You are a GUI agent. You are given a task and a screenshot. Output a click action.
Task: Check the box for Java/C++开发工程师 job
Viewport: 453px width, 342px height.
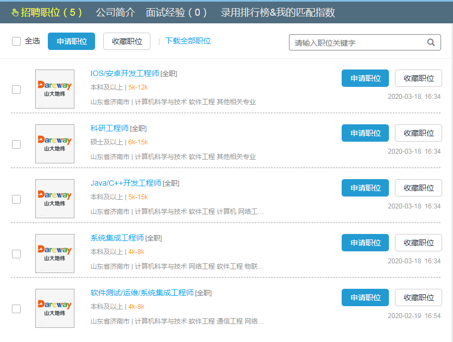[x=16, y=199]
